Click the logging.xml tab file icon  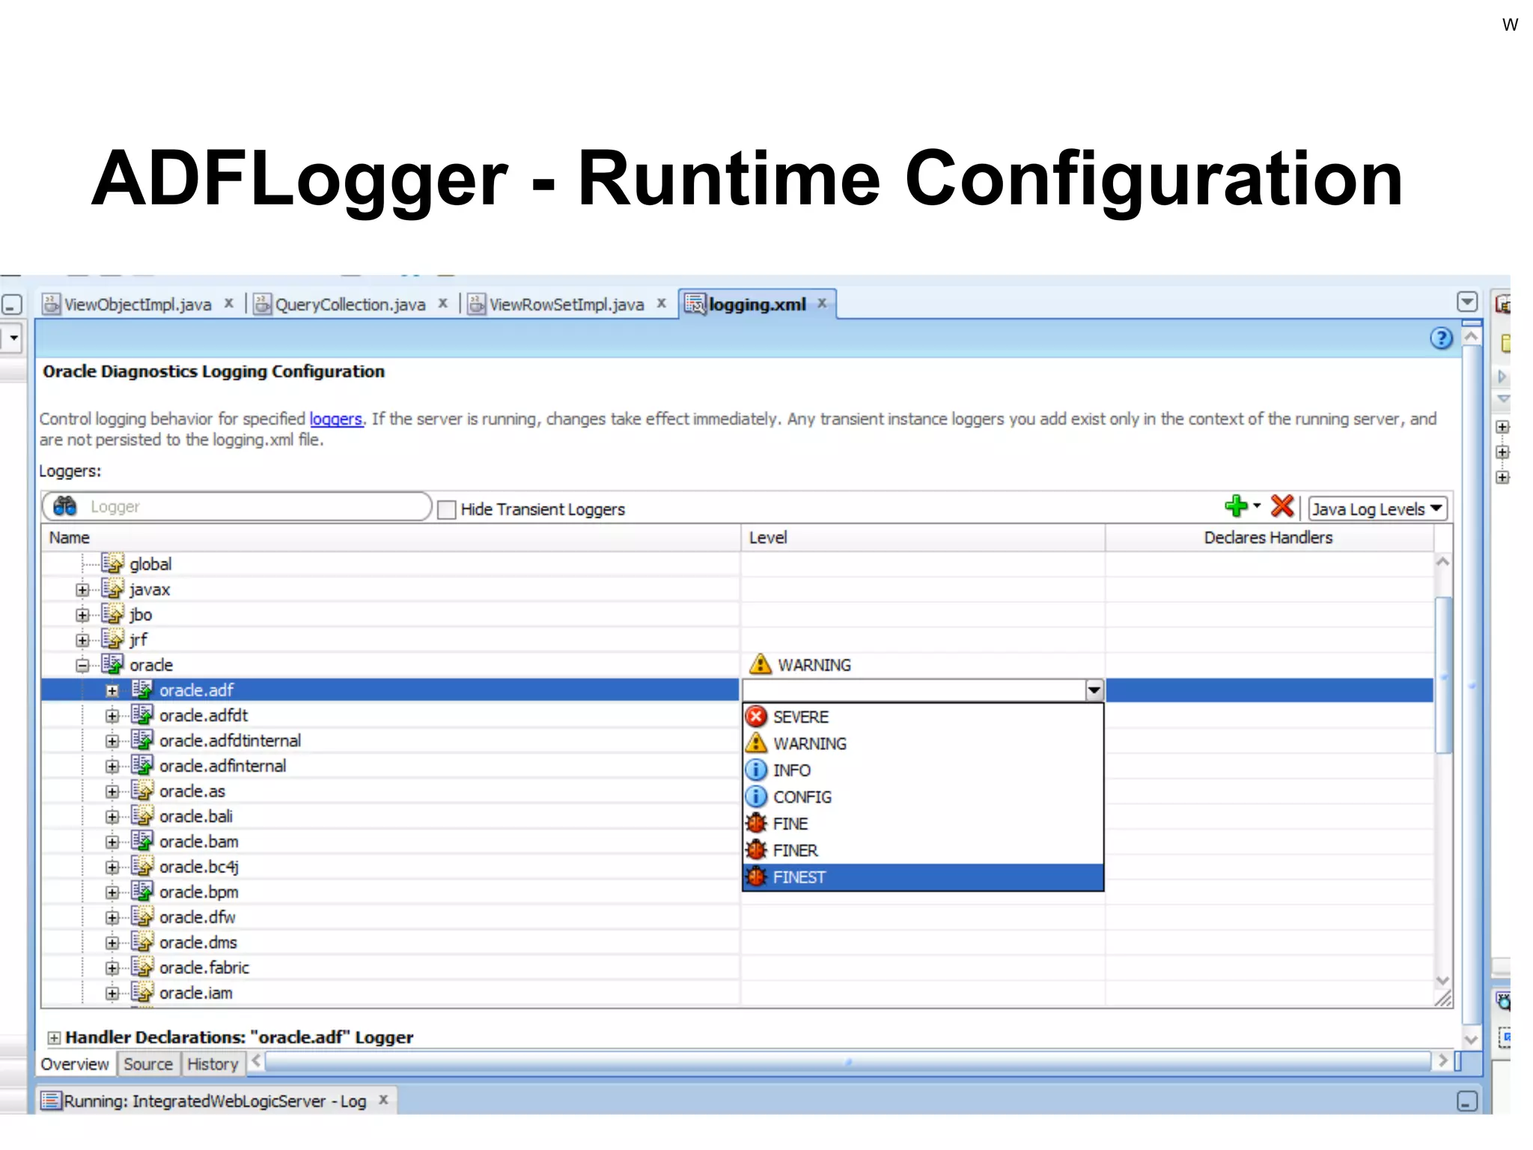click(x=695, y=304)
